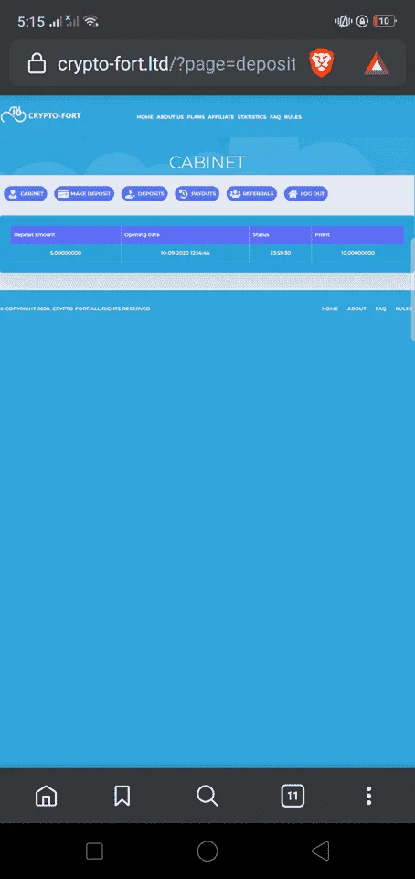Click the footer HOME link
This screenshot has width=415, height=879.
(x=329, y=309)
